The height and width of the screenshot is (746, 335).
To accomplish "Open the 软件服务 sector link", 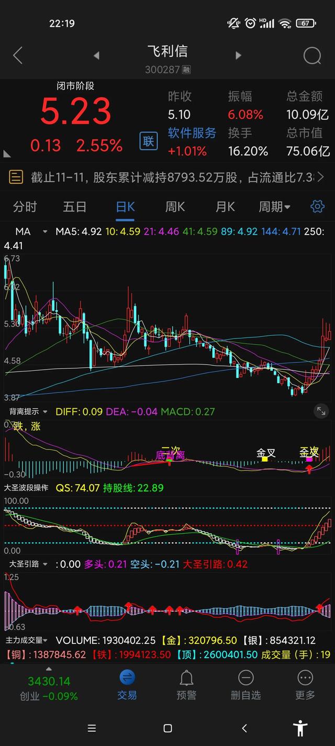I will tap(192, 133).
